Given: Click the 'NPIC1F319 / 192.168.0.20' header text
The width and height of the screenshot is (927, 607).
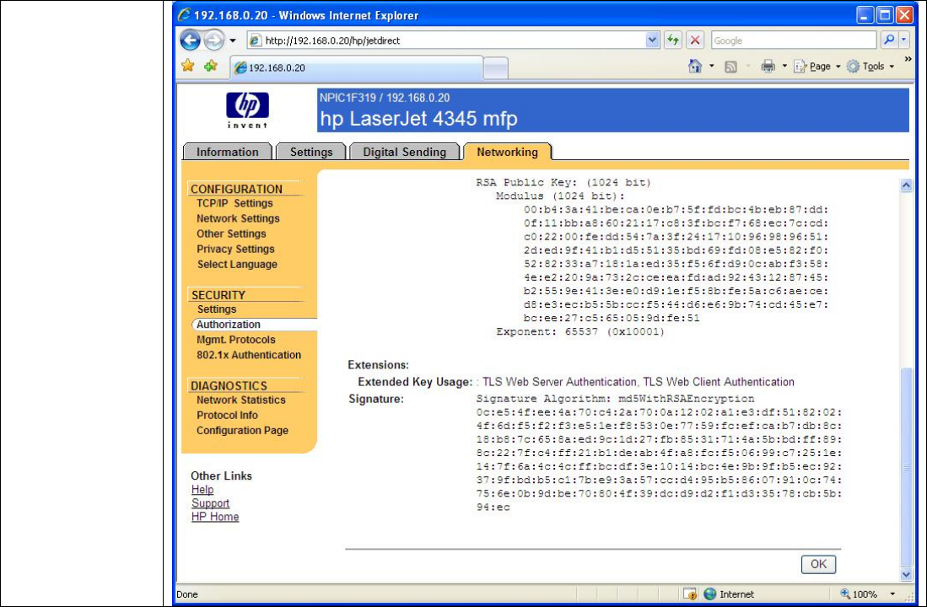Looking at the screenshot, I should click(385, 98).
